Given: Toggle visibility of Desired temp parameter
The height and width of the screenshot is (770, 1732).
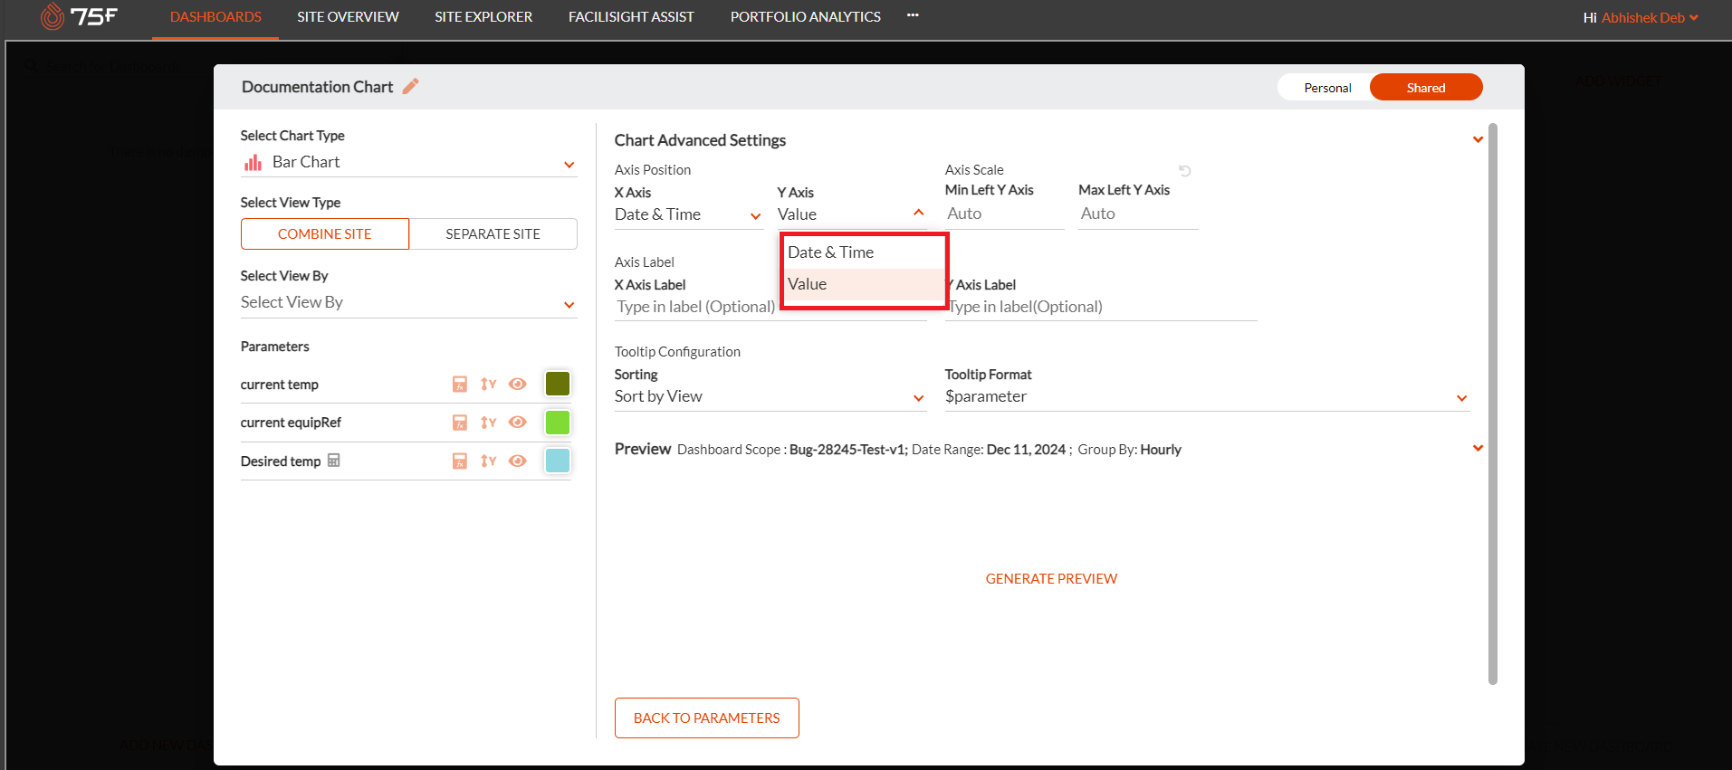Looking at the screenshot, I should pos(518,461).
